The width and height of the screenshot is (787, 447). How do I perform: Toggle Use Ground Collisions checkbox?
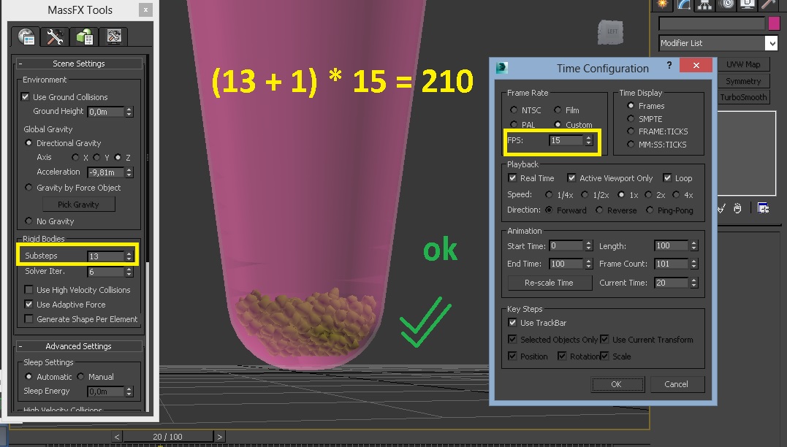click(25, 96)
